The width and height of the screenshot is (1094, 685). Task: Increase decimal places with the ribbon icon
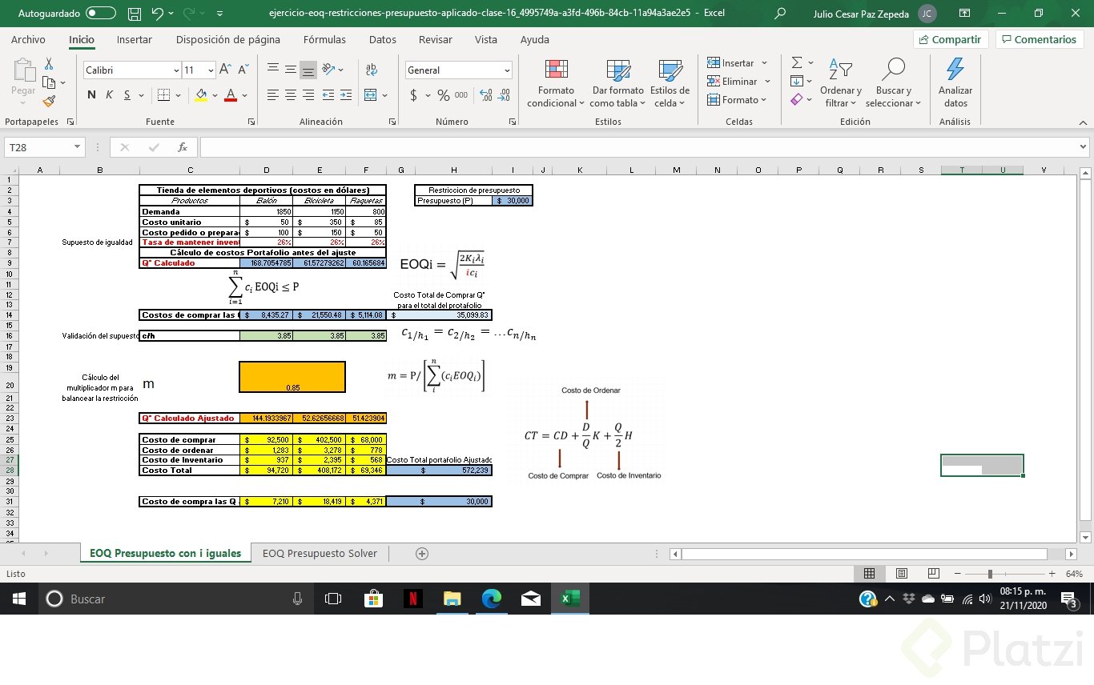click(485, 94)
